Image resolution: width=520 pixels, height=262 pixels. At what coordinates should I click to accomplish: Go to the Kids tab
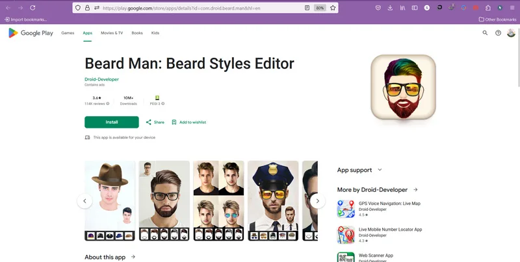pos(155,32)
